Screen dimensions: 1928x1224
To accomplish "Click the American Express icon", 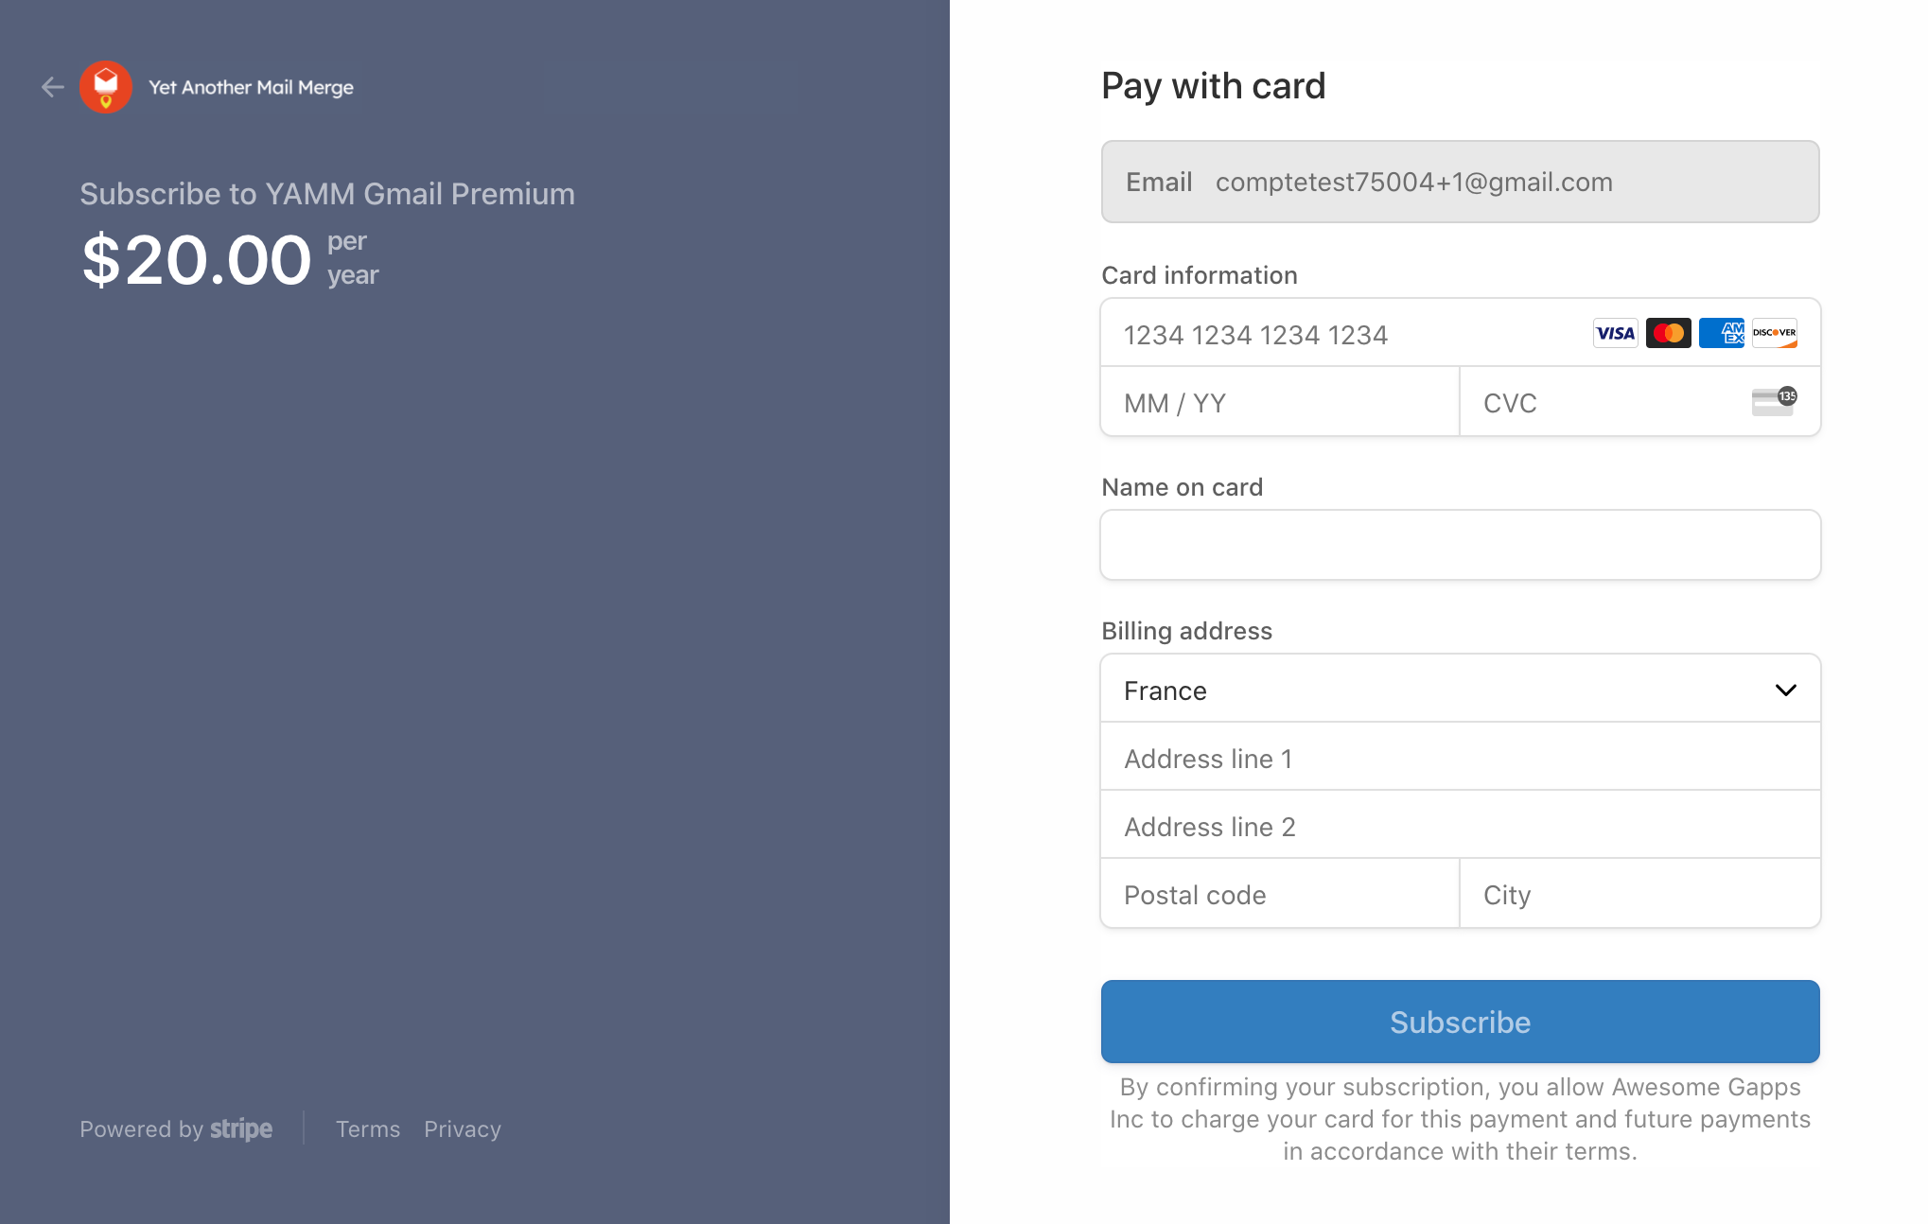I will point(1721,333).
